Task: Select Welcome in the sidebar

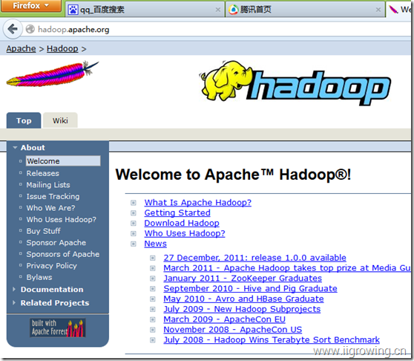Action: [63, 161]
